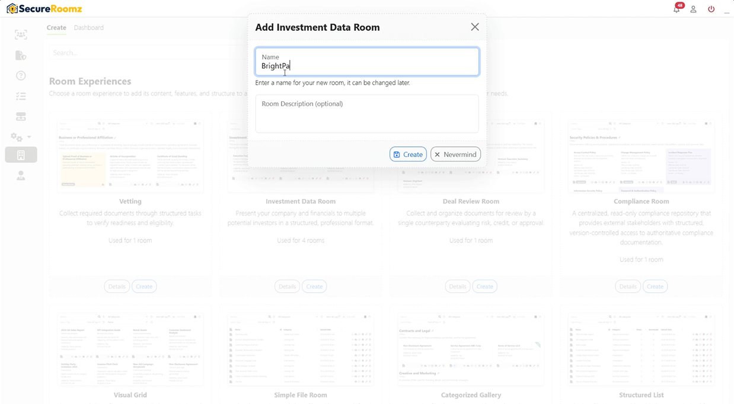Open the checklist tasks sidebar icon

point(21,96)
